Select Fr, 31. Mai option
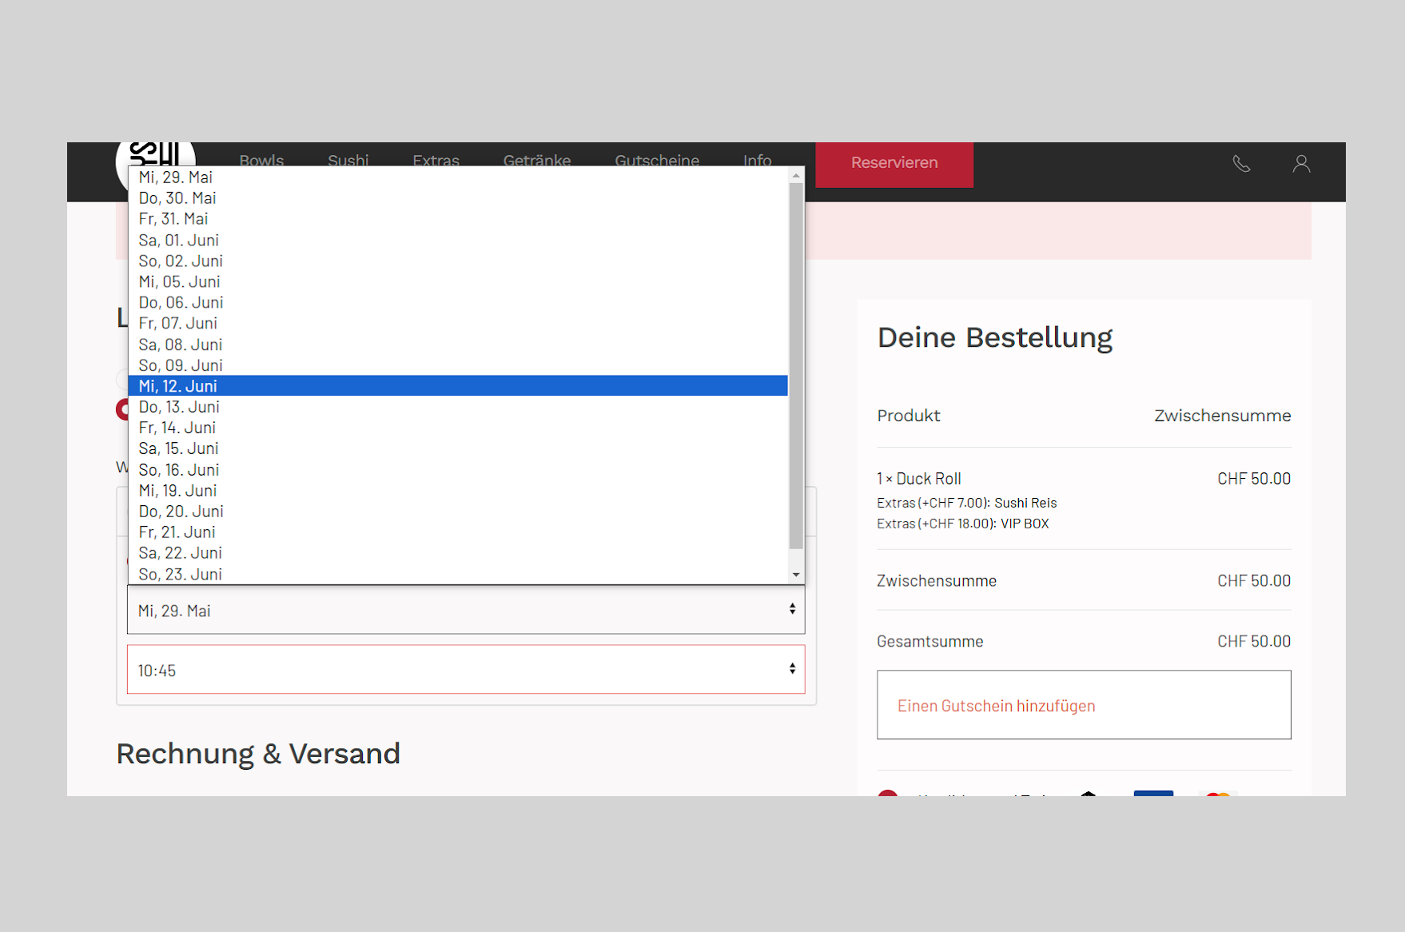1405x932 pixels. (x=458, y=219)
